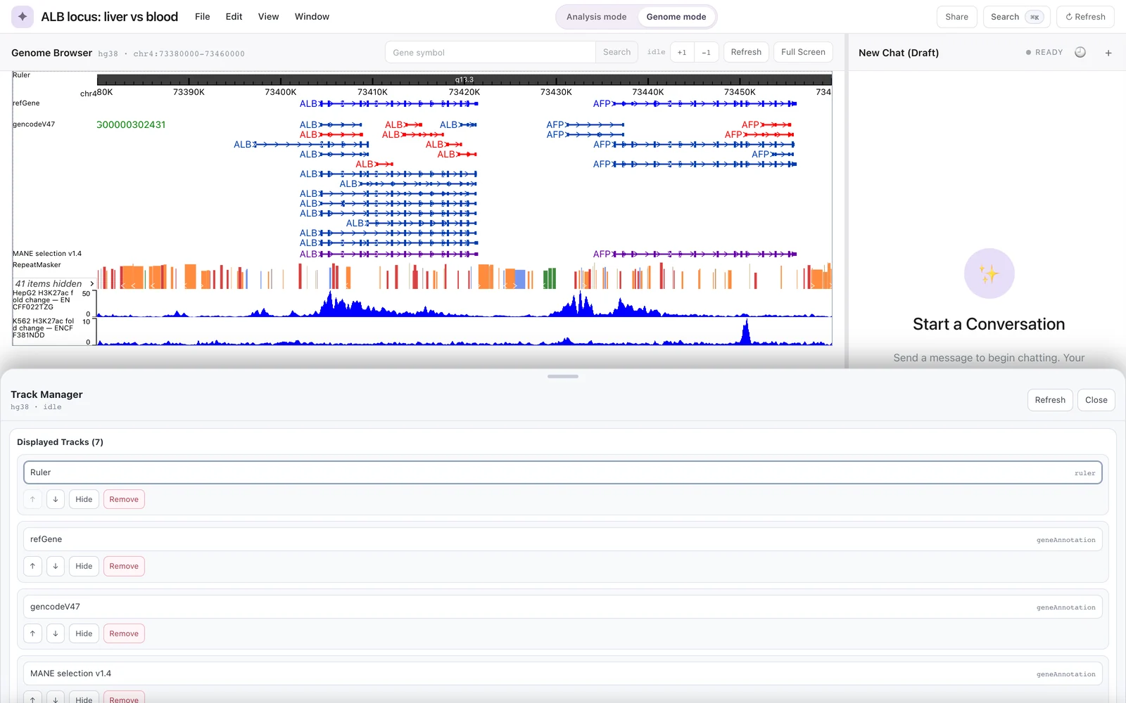Click the sparkle icon in chat panel
This screenshot has height=703, width=1126.
tap(989, 273)
